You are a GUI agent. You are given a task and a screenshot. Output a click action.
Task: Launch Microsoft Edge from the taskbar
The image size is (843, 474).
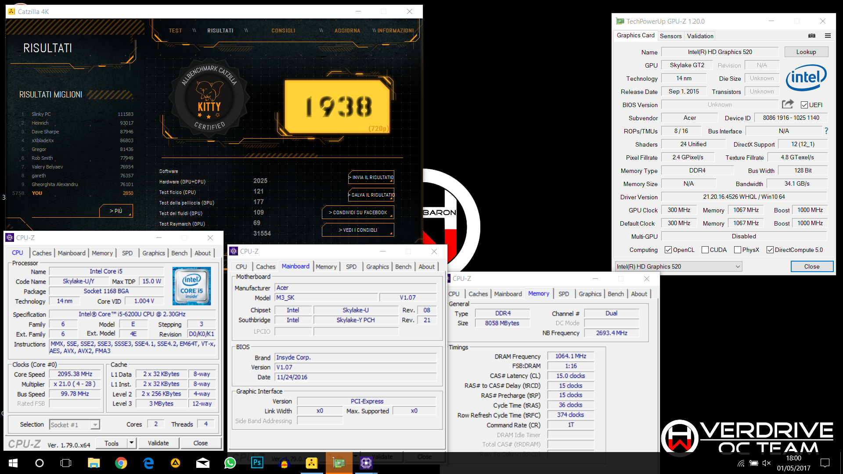point(148,463)
